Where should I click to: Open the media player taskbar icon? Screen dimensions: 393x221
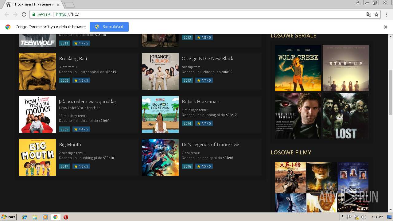pyautogui.click(x=45, y=217)
